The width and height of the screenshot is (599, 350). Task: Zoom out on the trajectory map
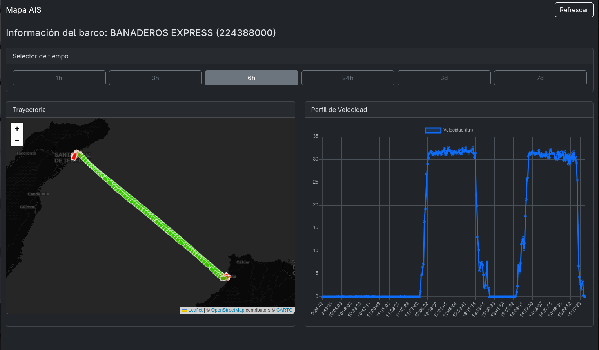17,141
